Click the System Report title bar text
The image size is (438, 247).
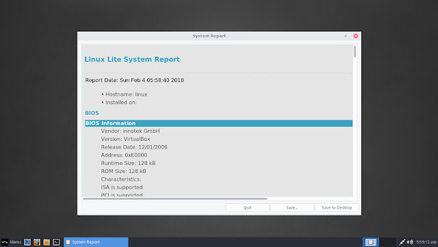click(209, 36)
